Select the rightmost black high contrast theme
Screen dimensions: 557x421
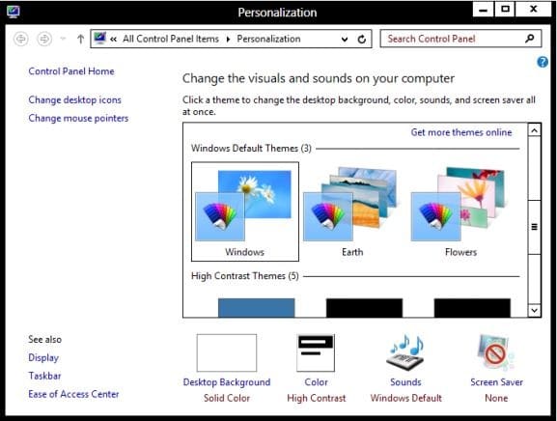tap(472, 308)
